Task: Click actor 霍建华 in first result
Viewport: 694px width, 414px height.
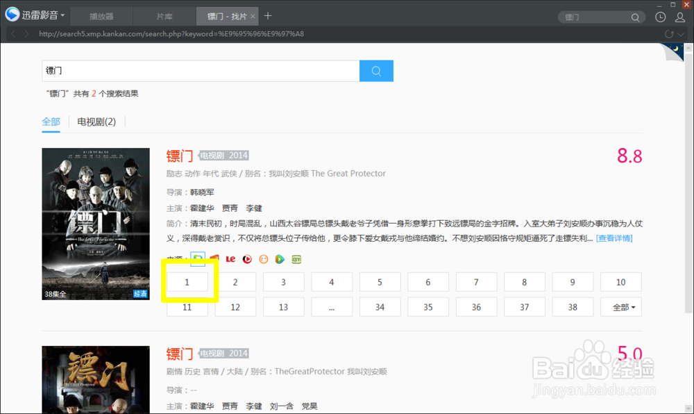Action: tap(202, 208)
